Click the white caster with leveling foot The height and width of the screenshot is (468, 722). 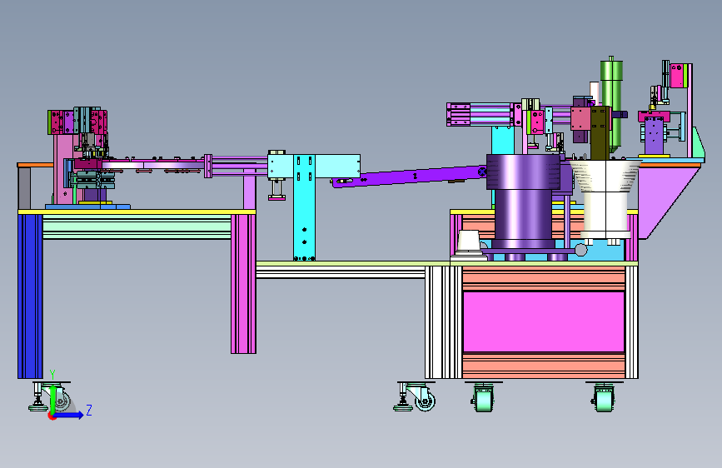pos(416,396)
